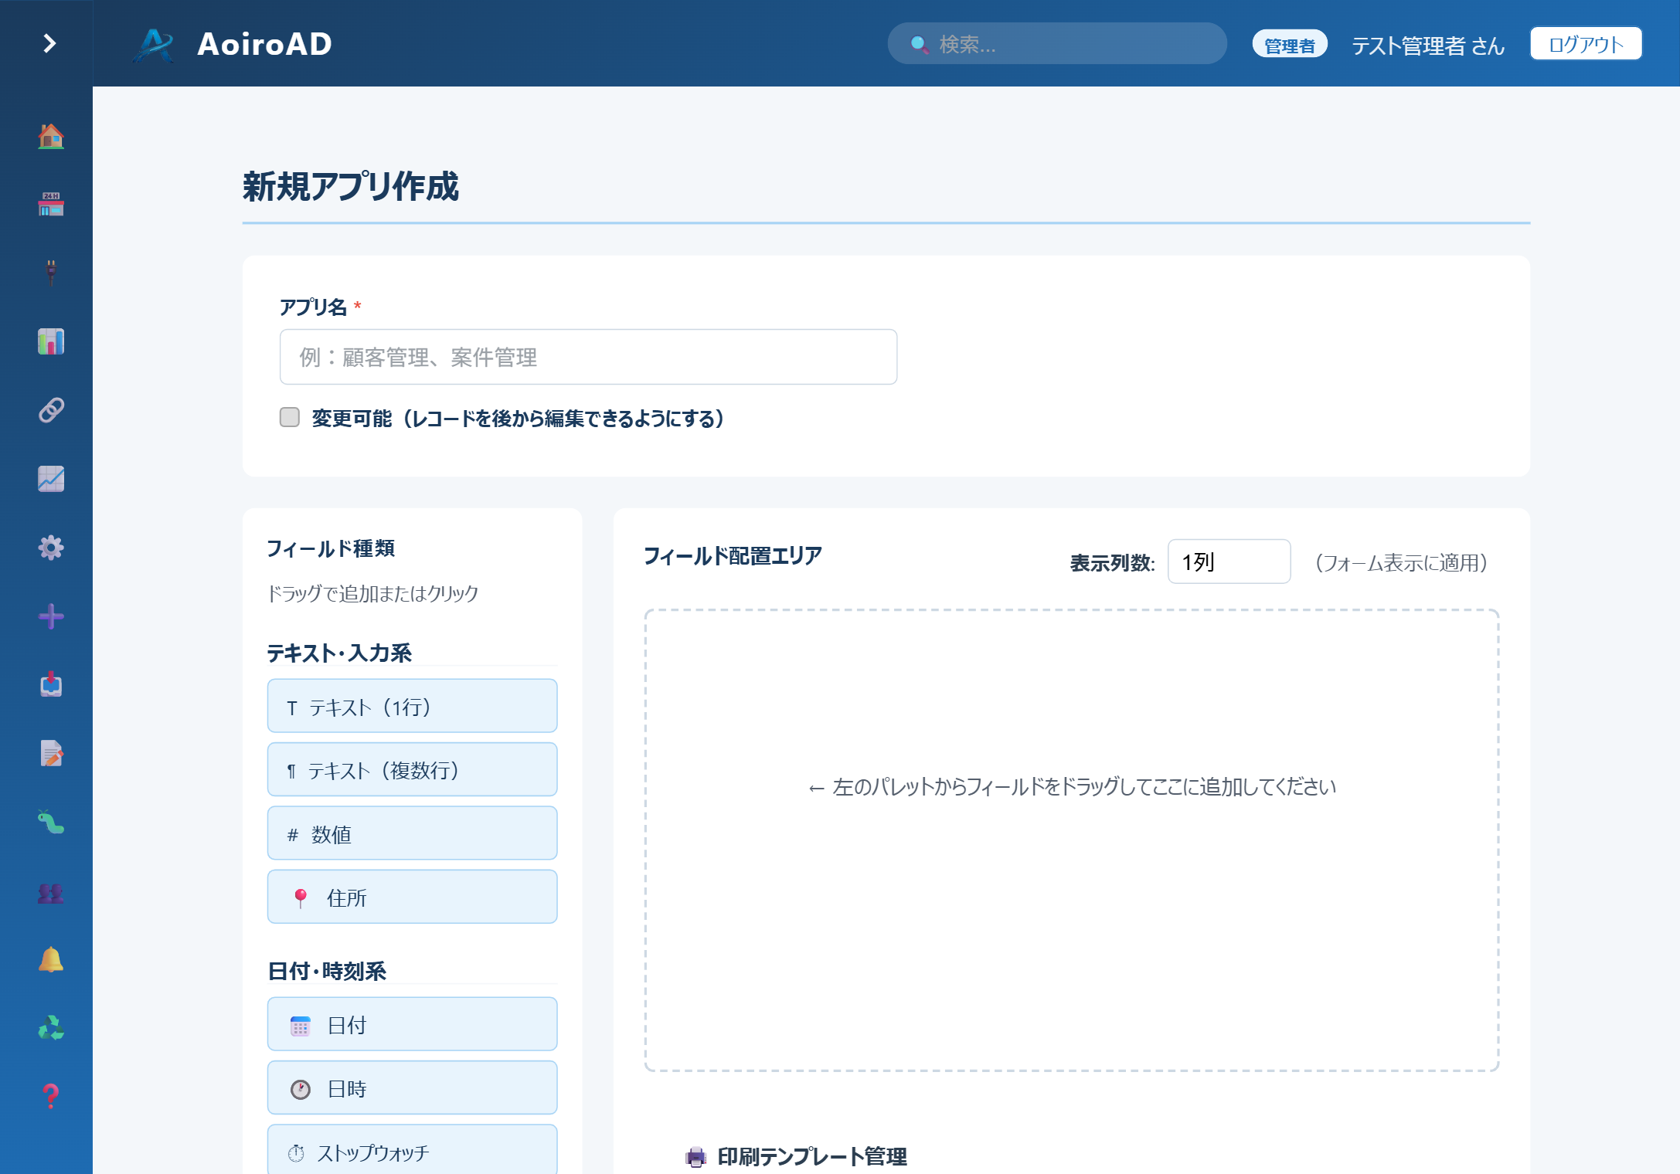Open the green bug icon in sidebar

(x=51, y=822)
